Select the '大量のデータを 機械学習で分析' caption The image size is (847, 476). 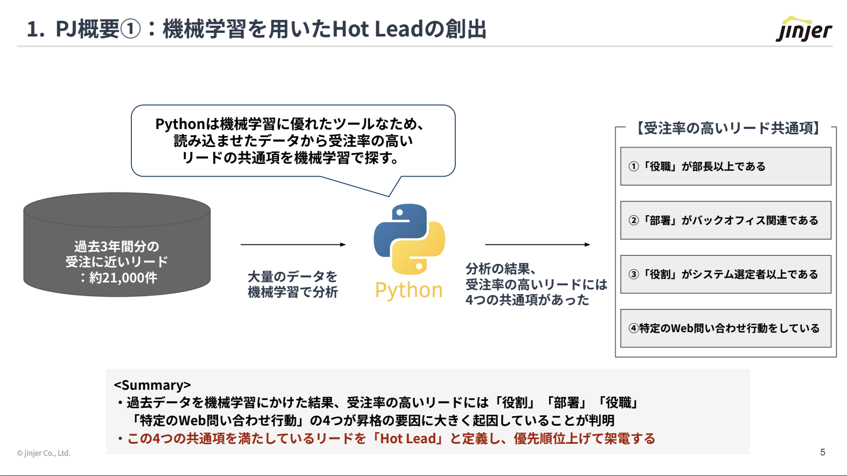(x=293, y=284)
